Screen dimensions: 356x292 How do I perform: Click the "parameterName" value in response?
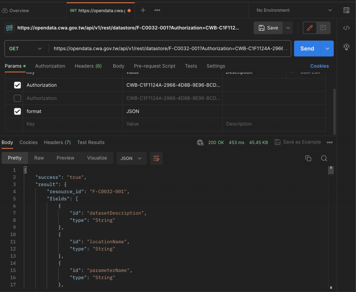point(108,270)
